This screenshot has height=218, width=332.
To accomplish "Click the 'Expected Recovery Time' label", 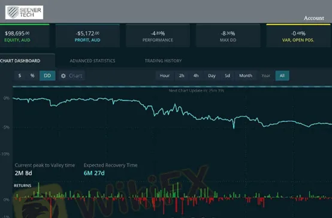I will coord(110,165).
